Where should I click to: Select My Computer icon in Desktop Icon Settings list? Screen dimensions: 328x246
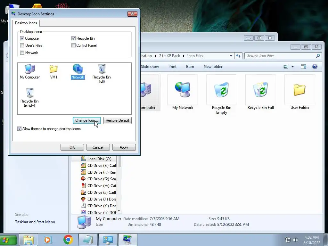point(30,71)
